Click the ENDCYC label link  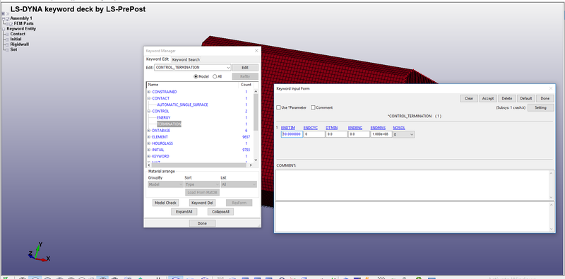(x=311, y=128)
